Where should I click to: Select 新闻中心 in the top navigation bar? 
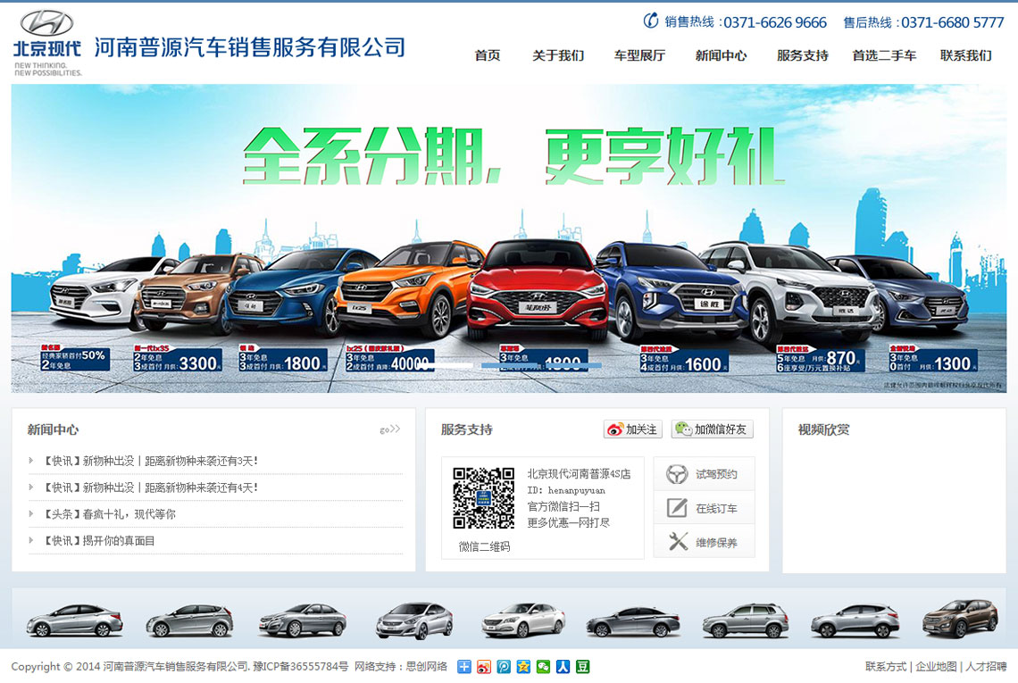(721, 56)
